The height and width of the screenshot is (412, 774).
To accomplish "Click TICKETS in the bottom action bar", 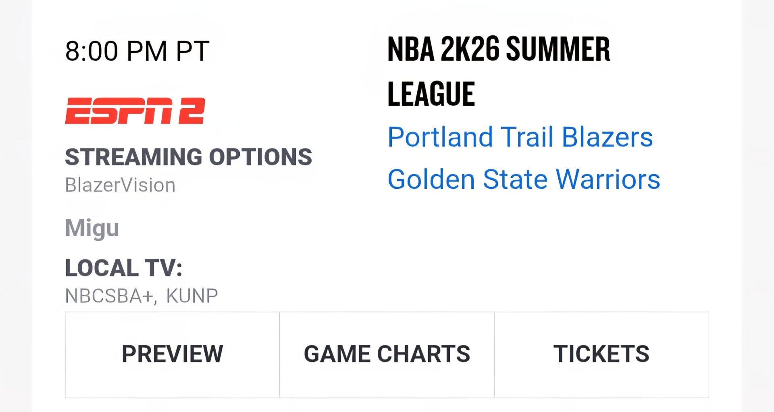I will pyautogui.click(x=601, y=354).
